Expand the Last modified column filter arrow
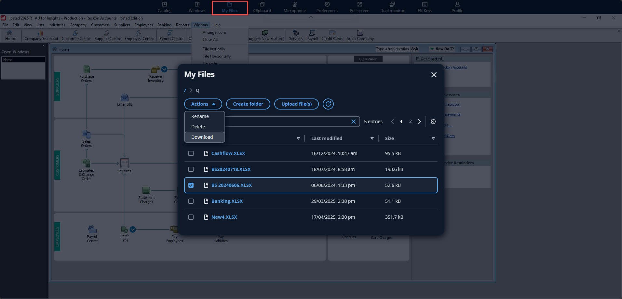This screenshot has height=299, width=622. tap(372, 138)
